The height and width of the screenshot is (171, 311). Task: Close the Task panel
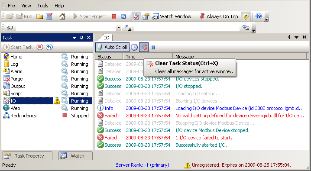89,38
